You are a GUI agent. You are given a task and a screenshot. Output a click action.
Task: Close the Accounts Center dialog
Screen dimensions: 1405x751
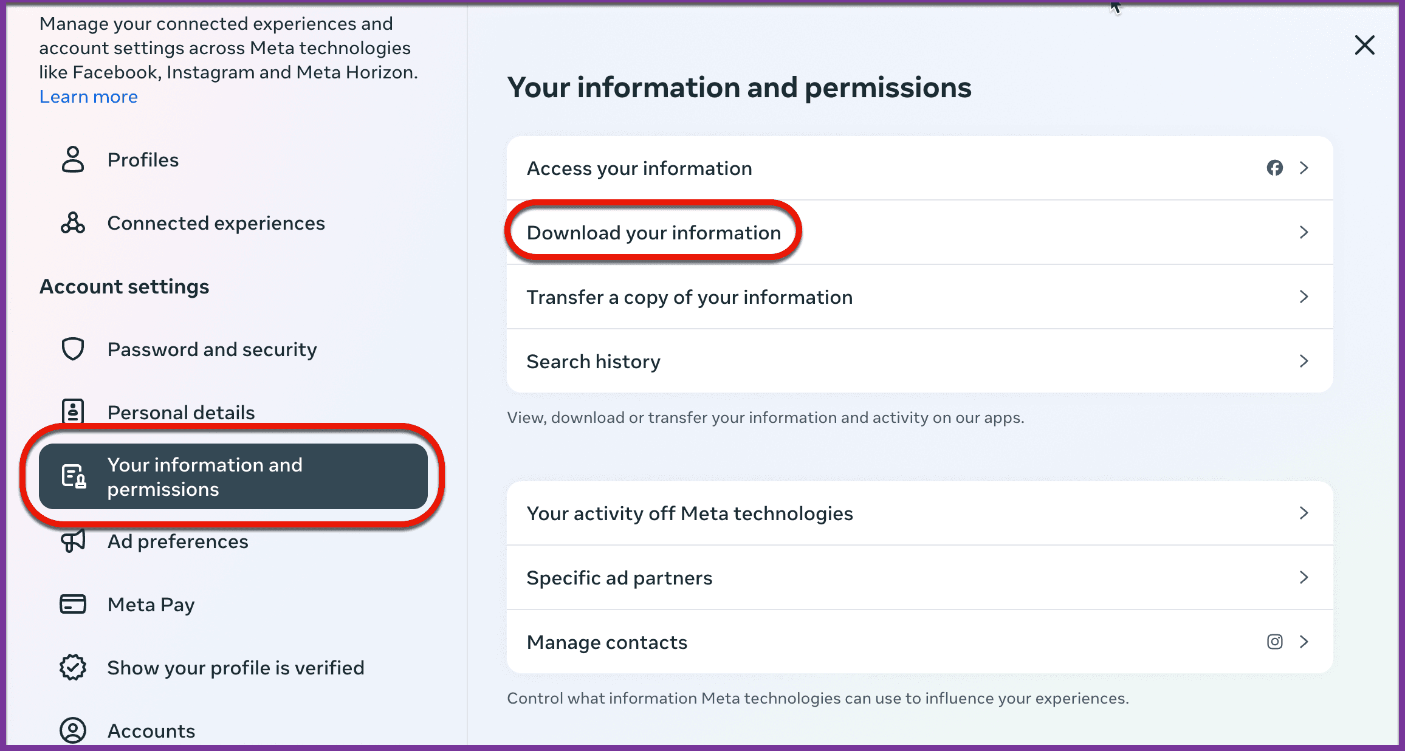[x=1364, y=45]
